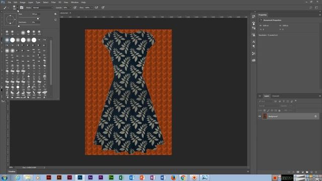Image resolution: width=322 pixels, height=181 pixels.
Task: Switch to the Channels tab
Action: point(276,96)
